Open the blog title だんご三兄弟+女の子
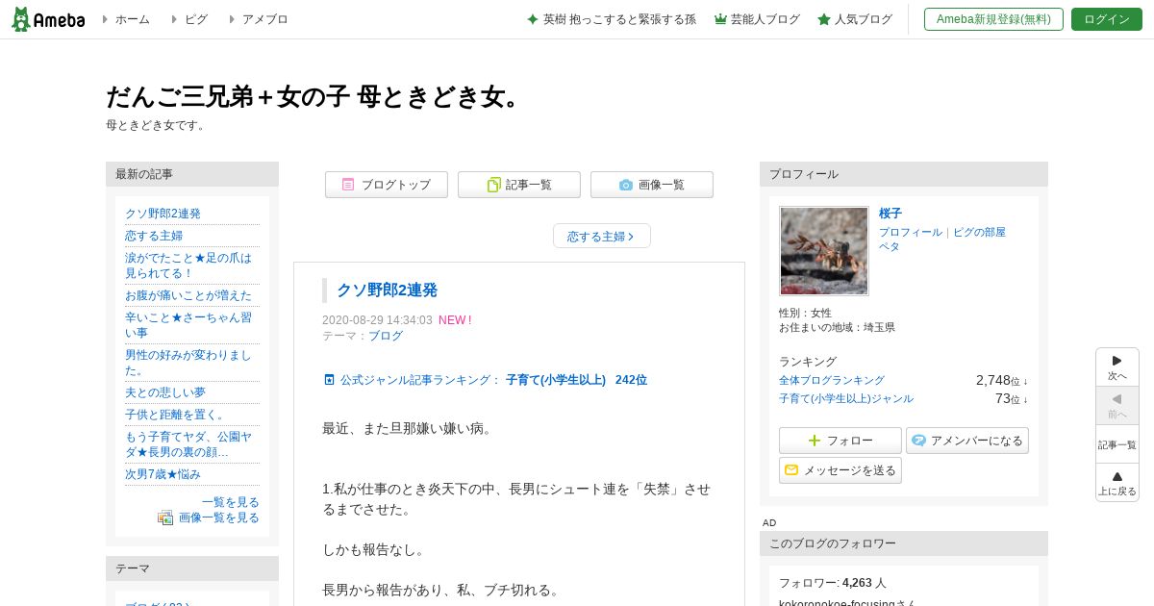 (313, 97)
